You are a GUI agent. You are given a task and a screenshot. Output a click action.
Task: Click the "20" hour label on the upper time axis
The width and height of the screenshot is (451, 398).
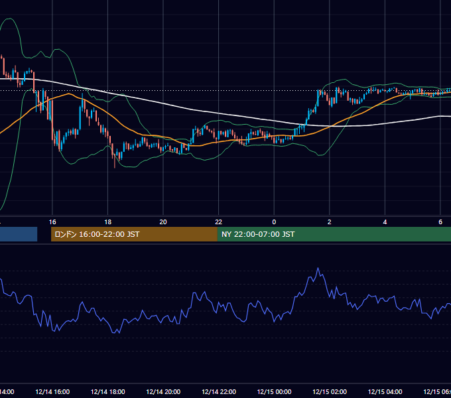[x=163, y=222]
